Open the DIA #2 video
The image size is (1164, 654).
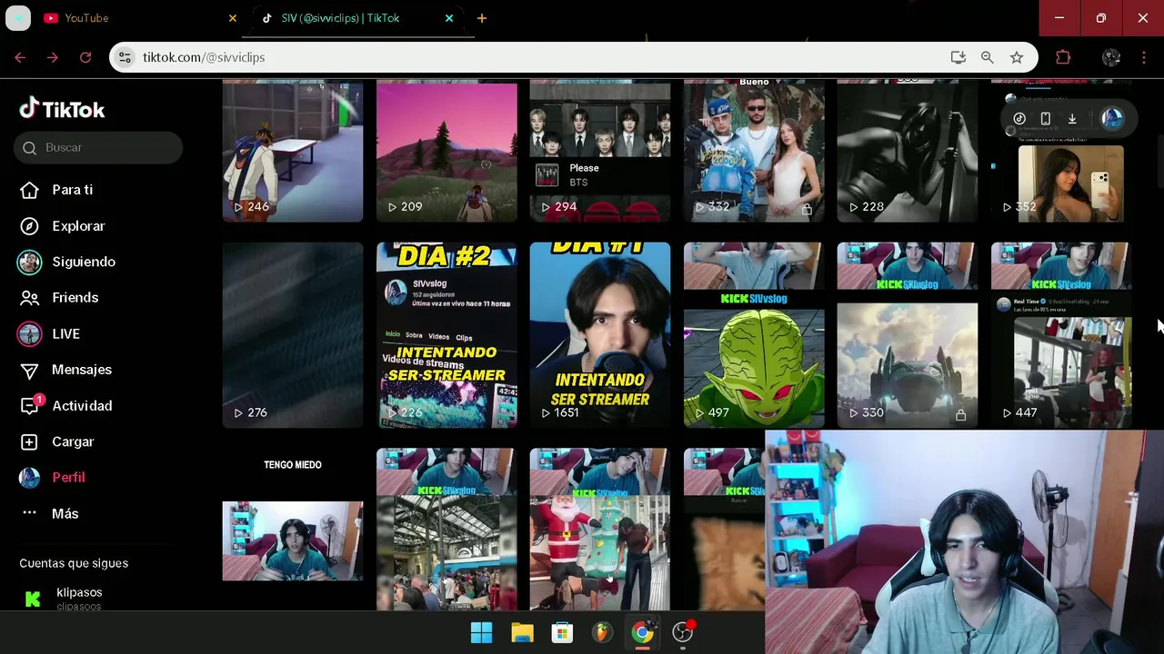(447, 334)
